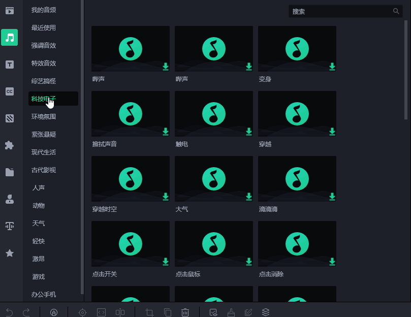Click the image preview eye icon in toolbar
411x317 pixels.
click(x=213, y=312)
